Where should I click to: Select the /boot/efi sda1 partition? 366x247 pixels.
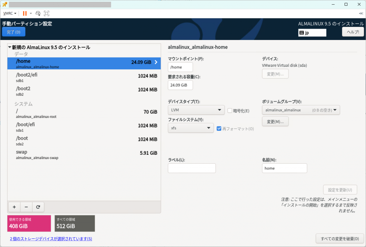84,127
